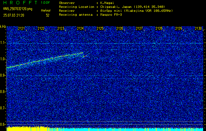
Task: Click the 1.0 kHz frequency label
Action: pos(3,59)
